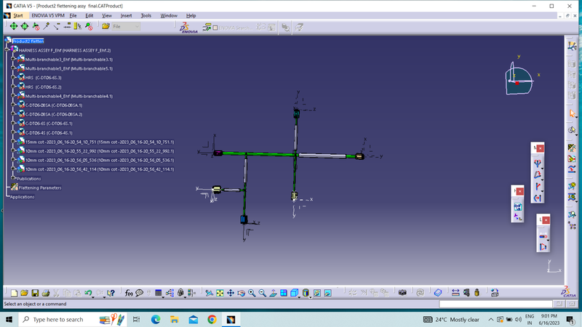The height and width of the screenshot is (327, 582).
Task: Open the Undo history dropdown arrow
Action: pos(93,296)
